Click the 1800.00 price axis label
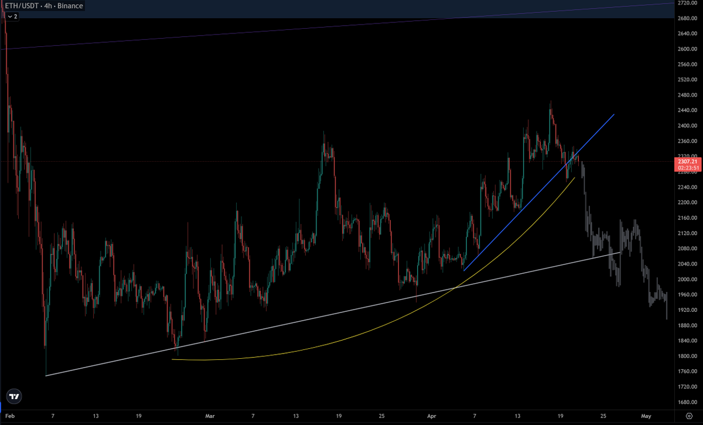 (688, 356)
